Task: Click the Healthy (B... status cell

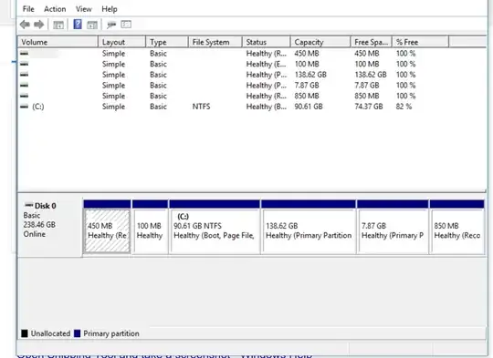Action: 267,107
